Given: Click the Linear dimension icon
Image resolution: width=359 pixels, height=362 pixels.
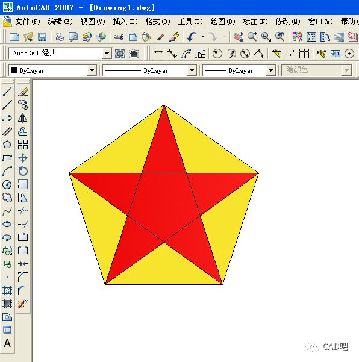Looking at the screenshot, I should 158,54.
